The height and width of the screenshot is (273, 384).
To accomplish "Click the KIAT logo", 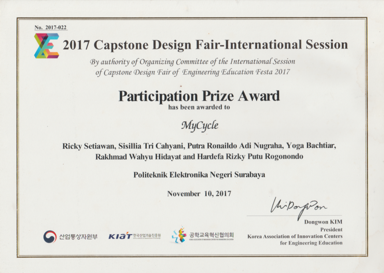I will click(x=120, y=236).
